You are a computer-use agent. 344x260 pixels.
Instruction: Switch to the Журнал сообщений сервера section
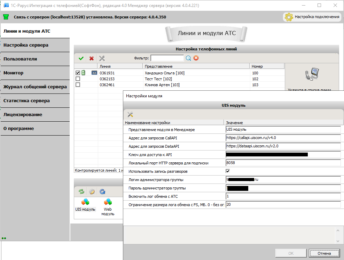coord(35,87)
